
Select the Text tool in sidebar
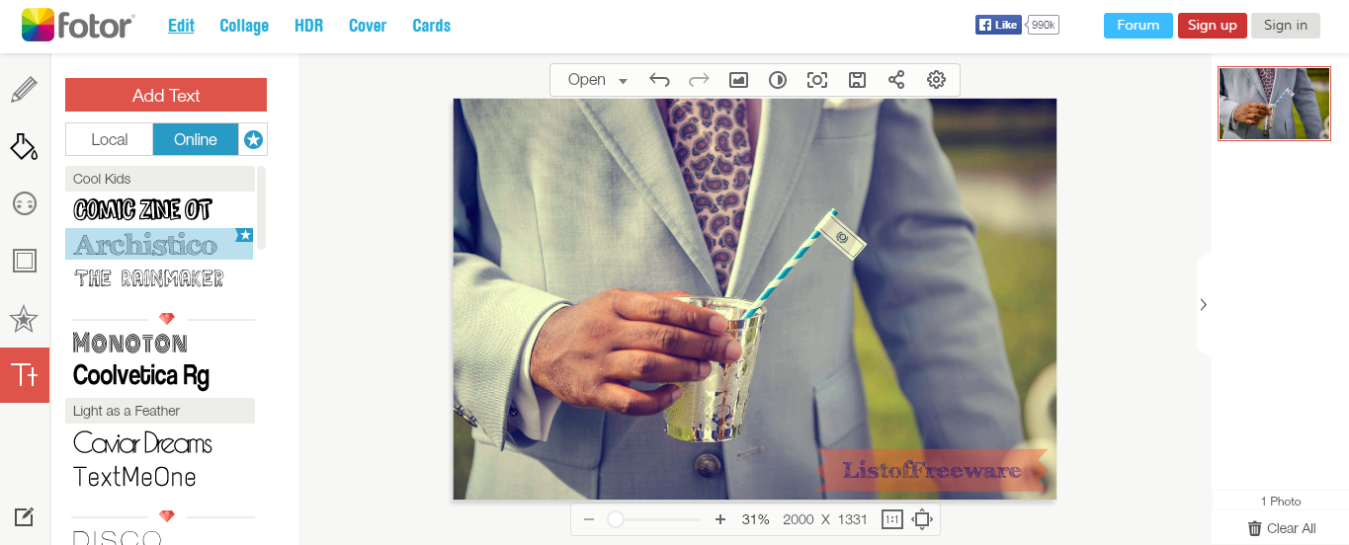[25, 375]
